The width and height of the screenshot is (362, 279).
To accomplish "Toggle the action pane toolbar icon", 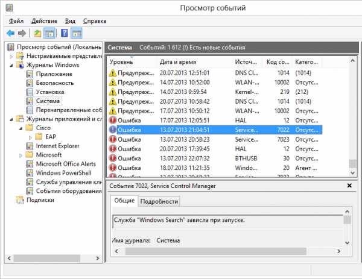I will [77, 33].
